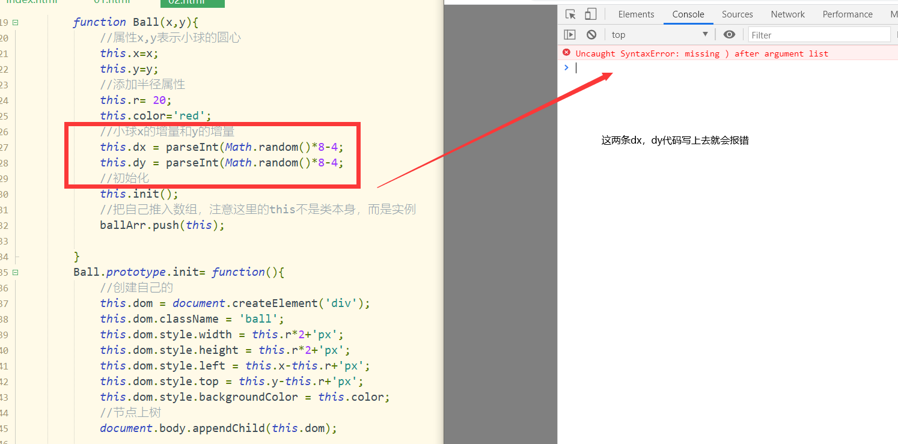Click the "this.dom.className = 'ball';" line
Viewport: 898px width, 444px height.
(192, 319)
